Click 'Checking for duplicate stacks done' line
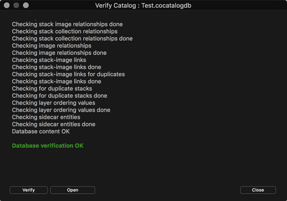Screen dimensions: 287x201 tap(59, 95)
